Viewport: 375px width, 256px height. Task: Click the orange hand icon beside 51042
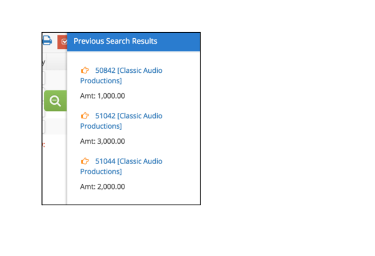(x=85, y=116)
